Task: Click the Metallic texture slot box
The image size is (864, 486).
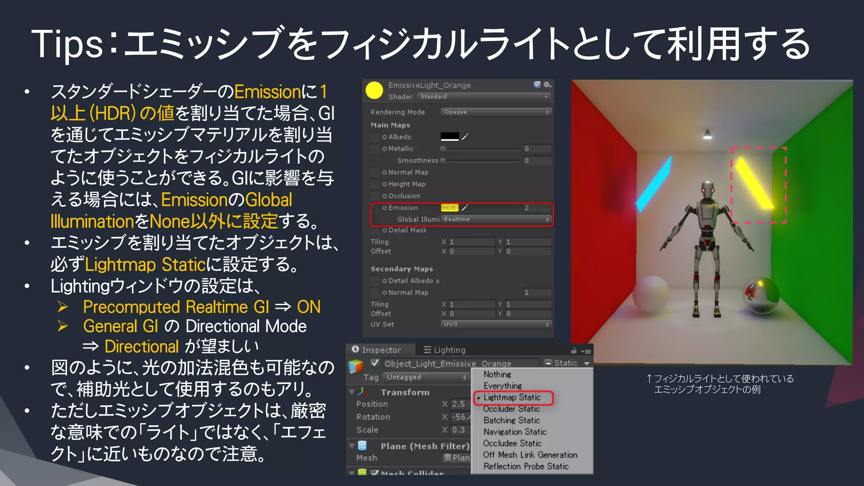Action: tap(375, 149)
